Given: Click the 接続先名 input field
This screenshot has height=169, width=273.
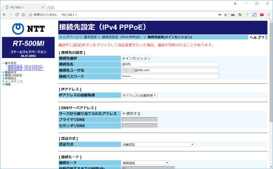Looking at the screenshot, I should (x=170, y=64).
